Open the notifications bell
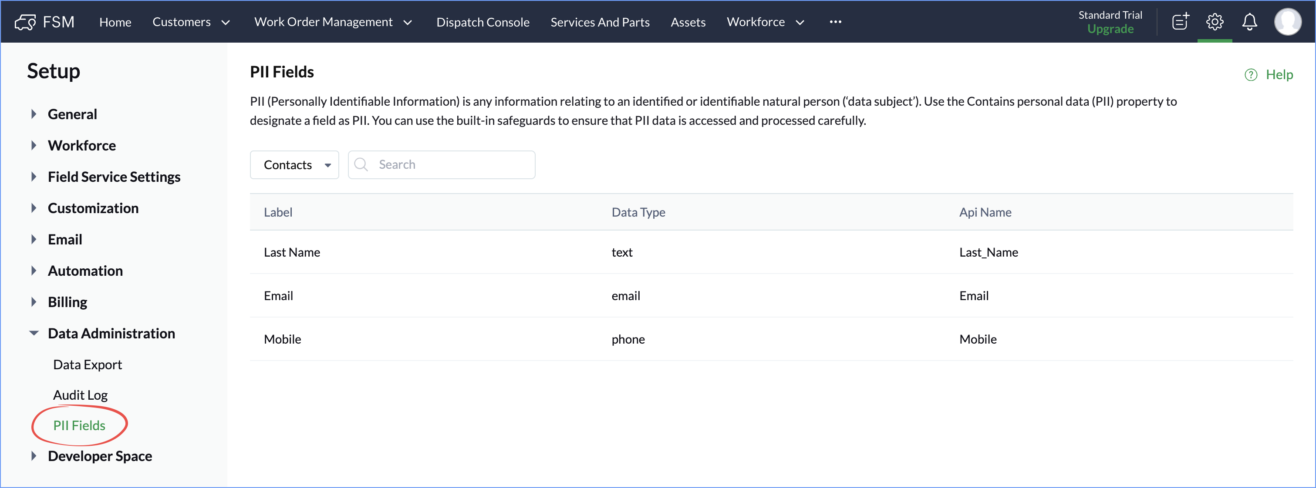The image size is (1316, 488). point(1249,22)
